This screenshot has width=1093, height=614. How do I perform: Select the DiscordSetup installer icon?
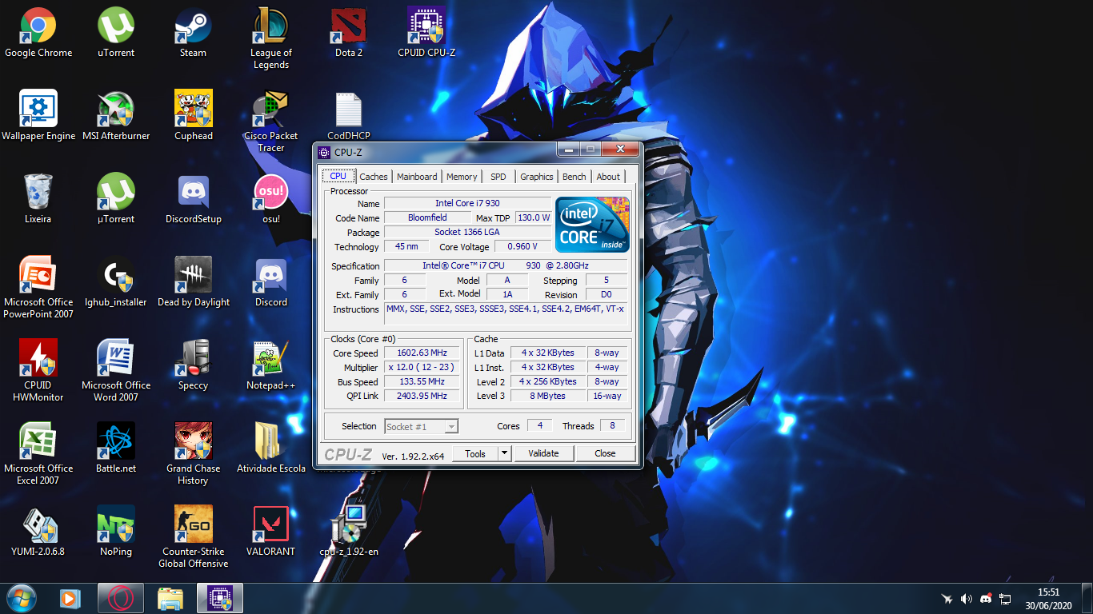[194, 200]
